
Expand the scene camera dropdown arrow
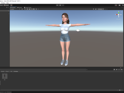97,9
